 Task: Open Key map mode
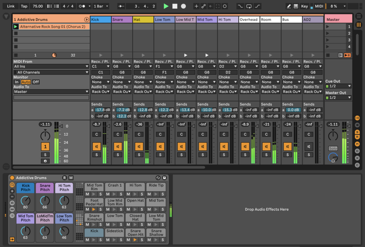tap(304, 6)
